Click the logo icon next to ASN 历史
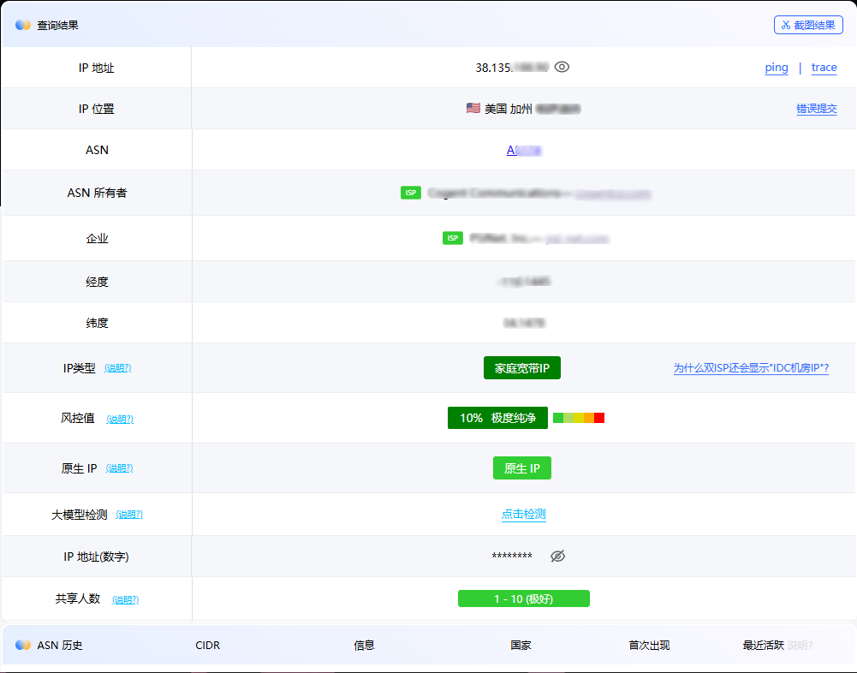 pos(21,646)
